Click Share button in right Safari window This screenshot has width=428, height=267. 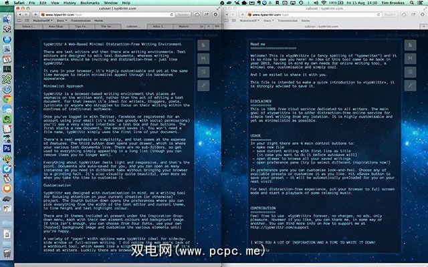pyautogui.click(x=413, y=15)
